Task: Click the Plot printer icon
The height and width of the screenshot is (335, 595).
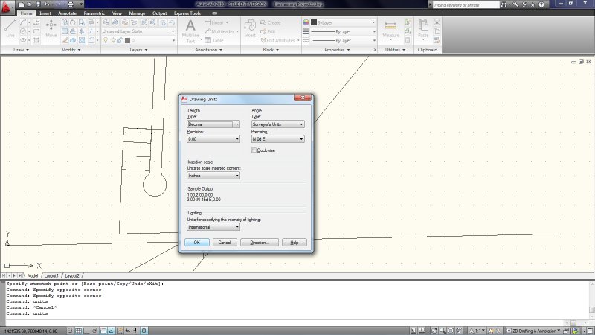Action: (x=71, y=4)
